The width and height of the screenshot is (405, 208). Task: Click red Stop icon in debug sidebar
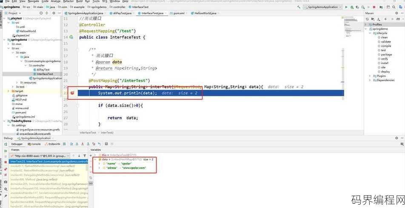point(6,163)
